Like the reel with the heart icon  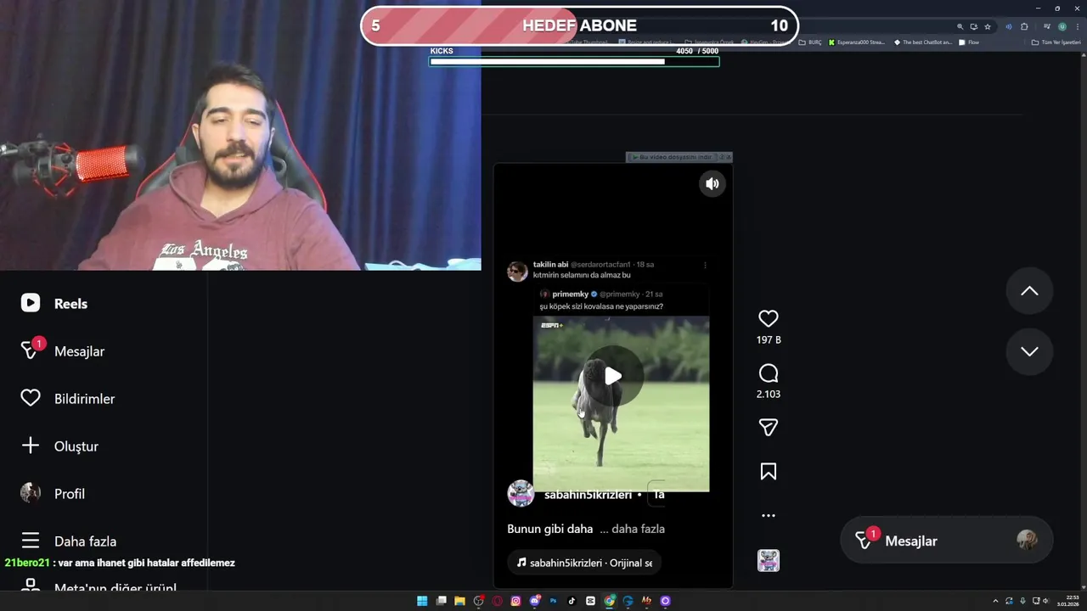[x=769, y=318]
